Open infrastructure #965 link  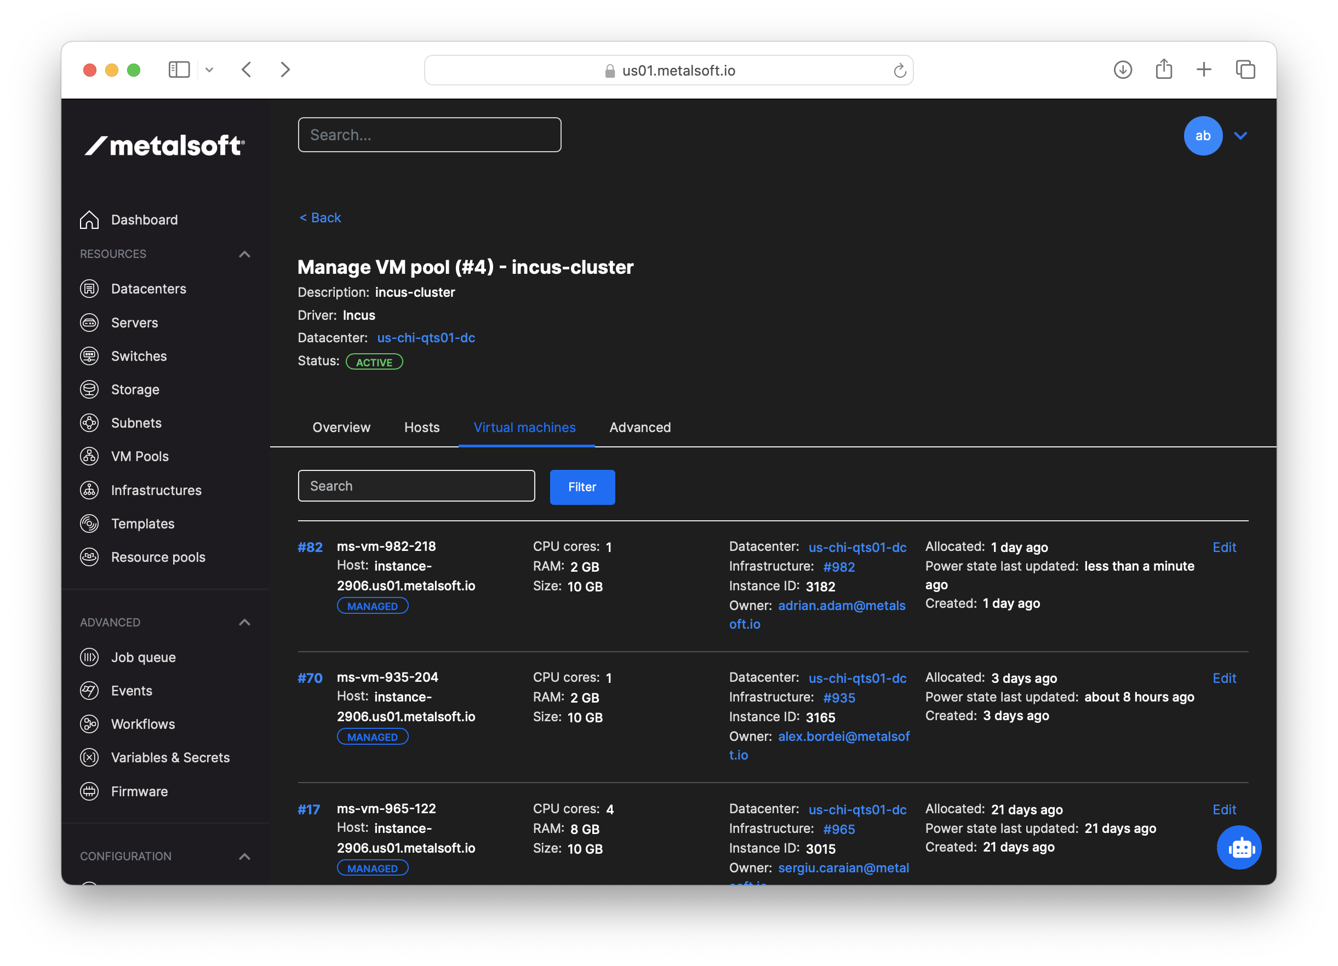[x=839, y=829]
